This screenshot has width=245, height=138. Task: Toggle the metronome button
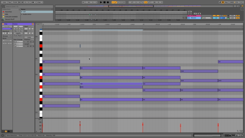33,2
